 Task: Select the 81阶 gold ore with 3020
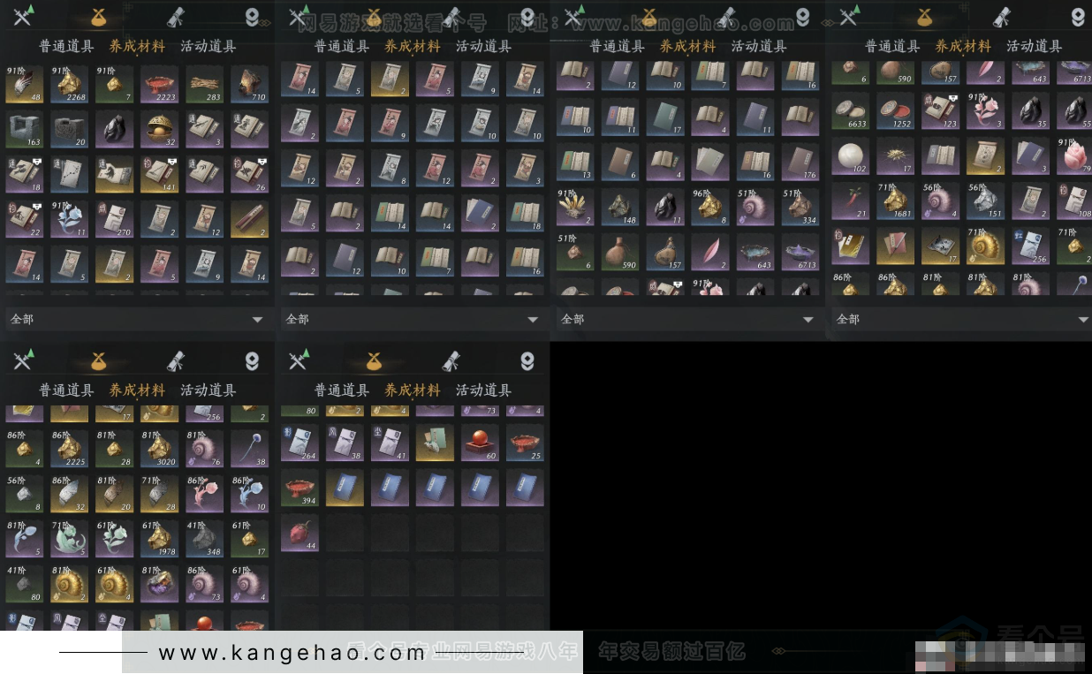(x=159, y=448)
